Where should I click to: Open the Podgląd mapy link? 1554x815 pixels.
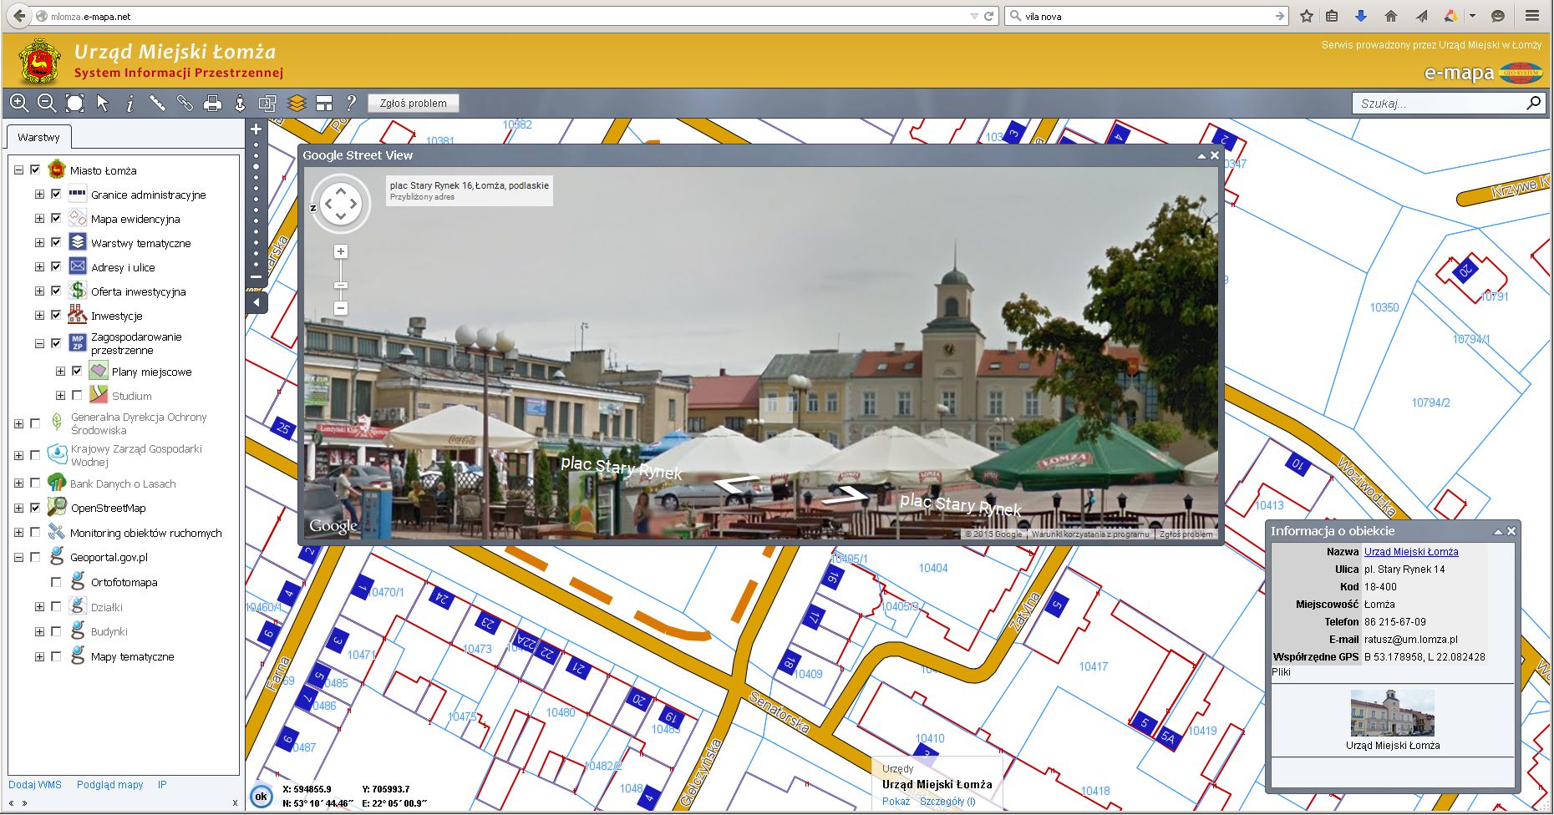click(110, 785)
